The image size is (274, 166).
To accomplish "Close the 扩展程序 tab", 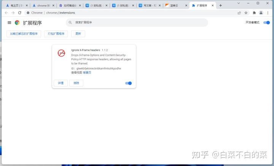I will [213, 6].
